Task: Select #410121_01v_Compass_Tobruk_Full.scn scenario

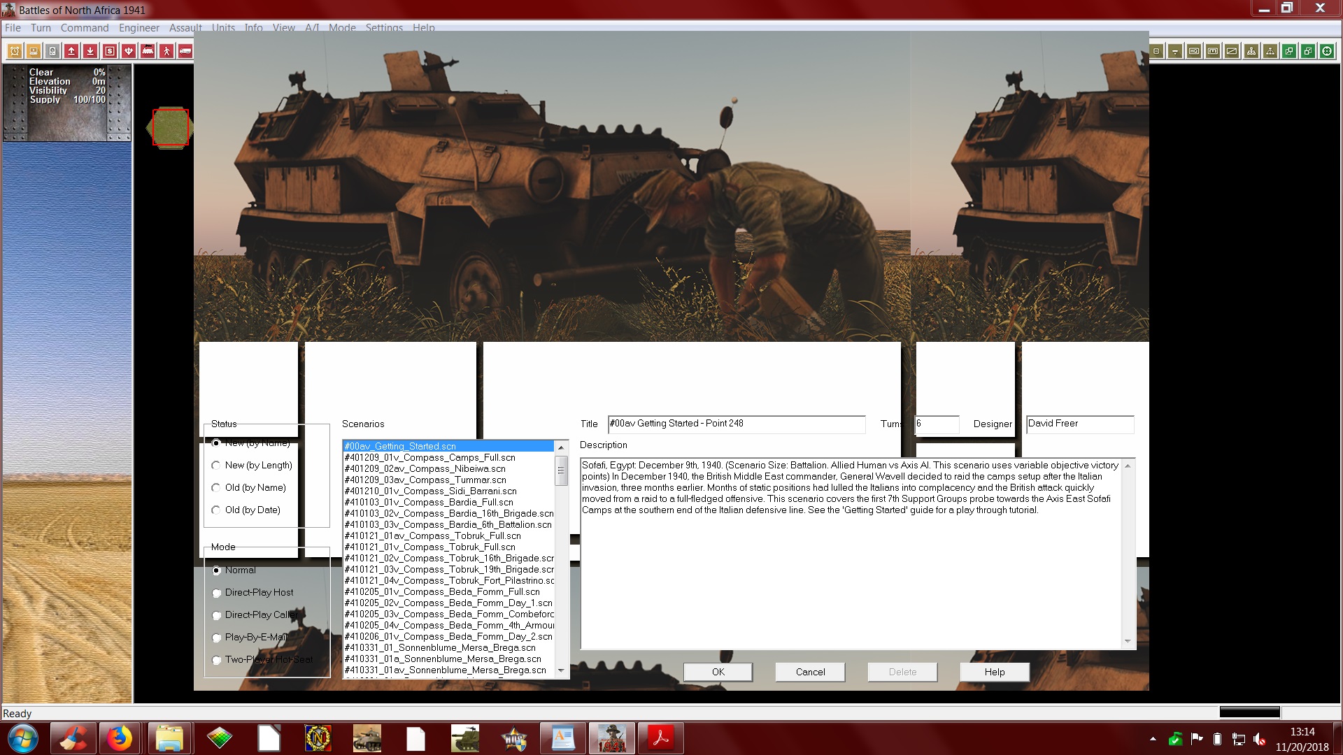Action: [448, 547]
